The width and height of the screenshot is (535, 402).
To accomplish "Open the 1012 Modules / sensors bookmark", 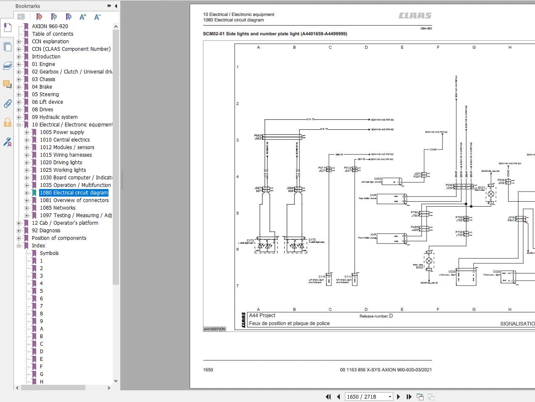I will click(67, 147).
